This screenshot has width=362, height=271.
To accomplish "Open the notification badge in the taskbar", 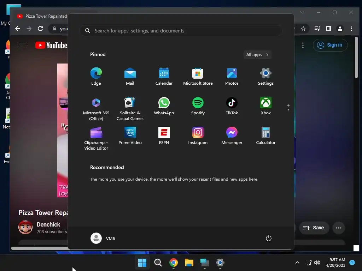I will 352,262.
